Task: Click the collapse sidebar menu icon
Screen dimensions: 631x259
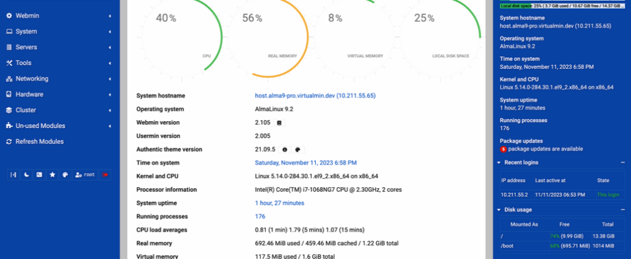Action: coord(13,174)
